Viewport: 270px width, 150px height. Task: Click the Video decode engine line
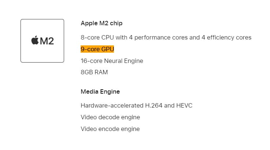(110, 117)
